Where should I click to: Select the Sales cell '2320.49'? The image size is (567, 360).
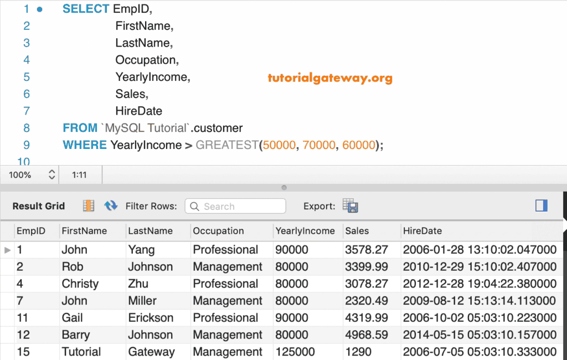[367, 301]
